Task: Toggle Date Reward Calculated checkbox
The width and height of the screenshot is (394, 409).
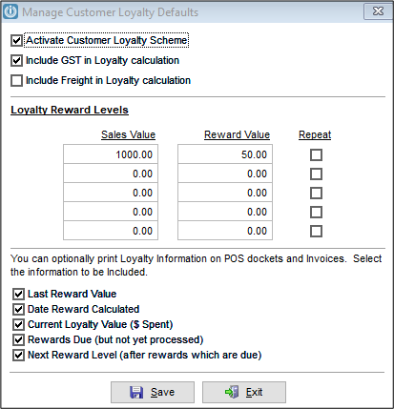Action: [18, 310]
